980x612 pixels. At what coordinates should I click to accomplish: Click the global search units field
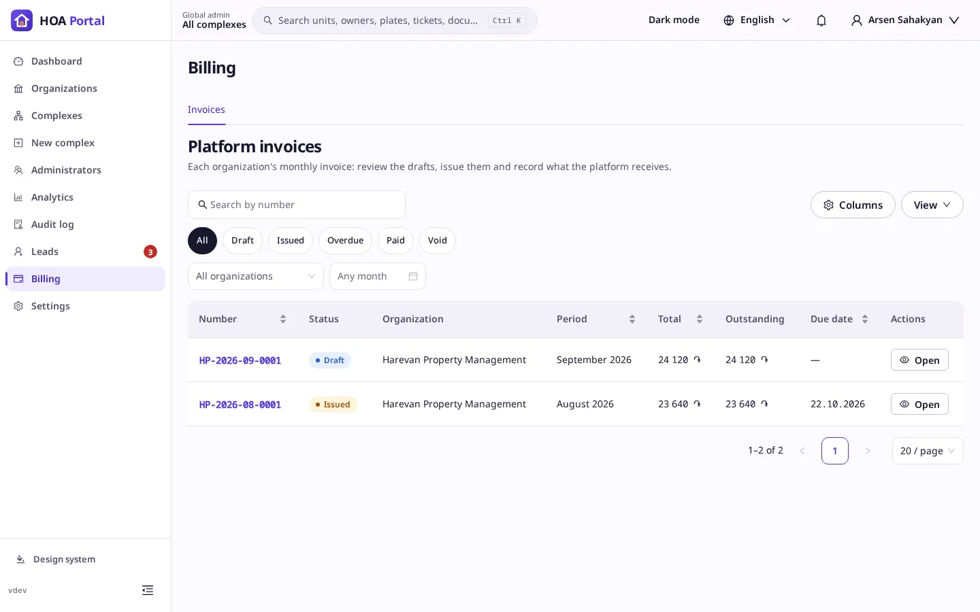coord(395,20)
